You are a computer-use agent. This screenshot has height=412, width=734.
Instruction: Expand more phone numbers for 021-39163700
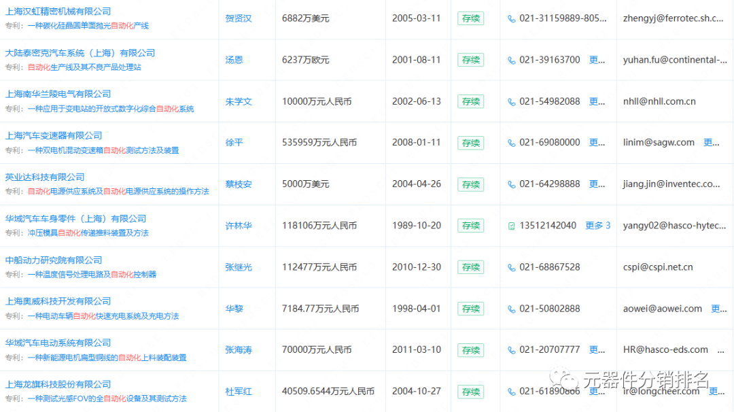(597, 60)
